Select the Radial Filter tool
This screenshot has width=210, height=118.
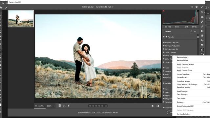tap(202, 36)
